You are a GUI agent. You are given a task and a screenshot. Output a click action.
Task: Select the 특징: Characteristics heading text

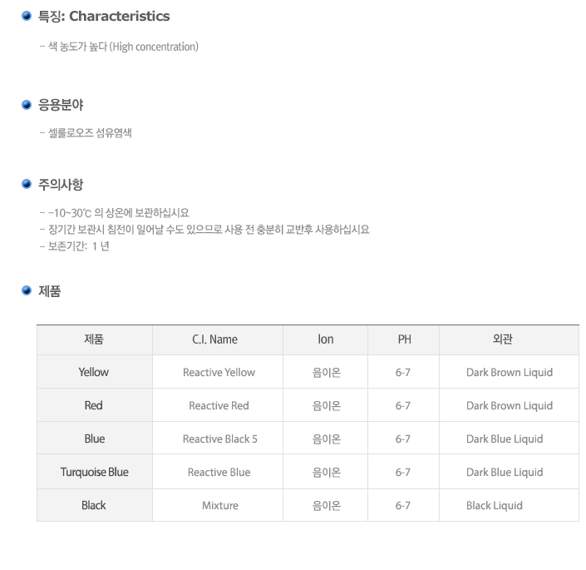pyautogui.click(x=104, y=16)
